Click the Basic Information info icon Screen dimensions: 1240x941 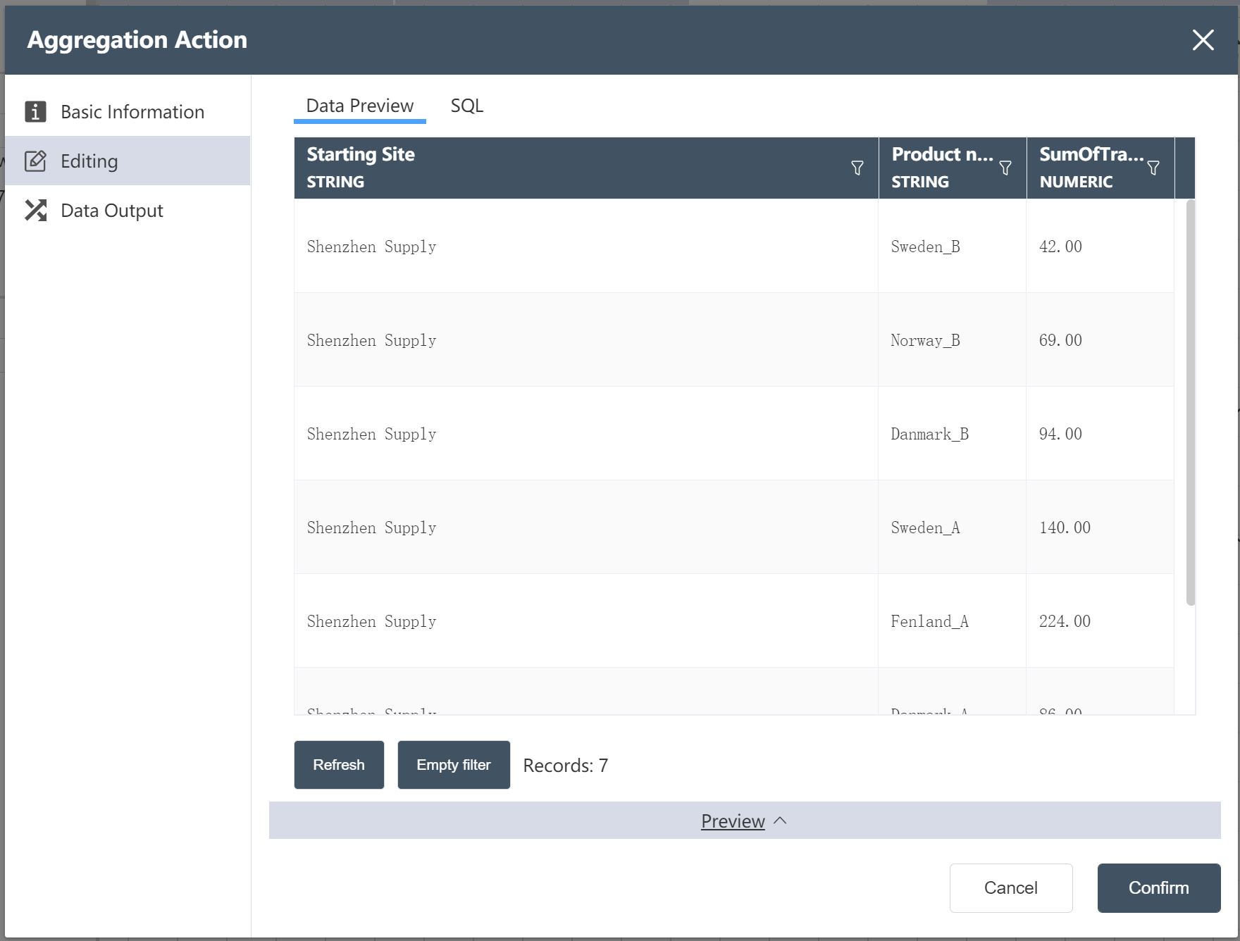[x=35, y=111]
